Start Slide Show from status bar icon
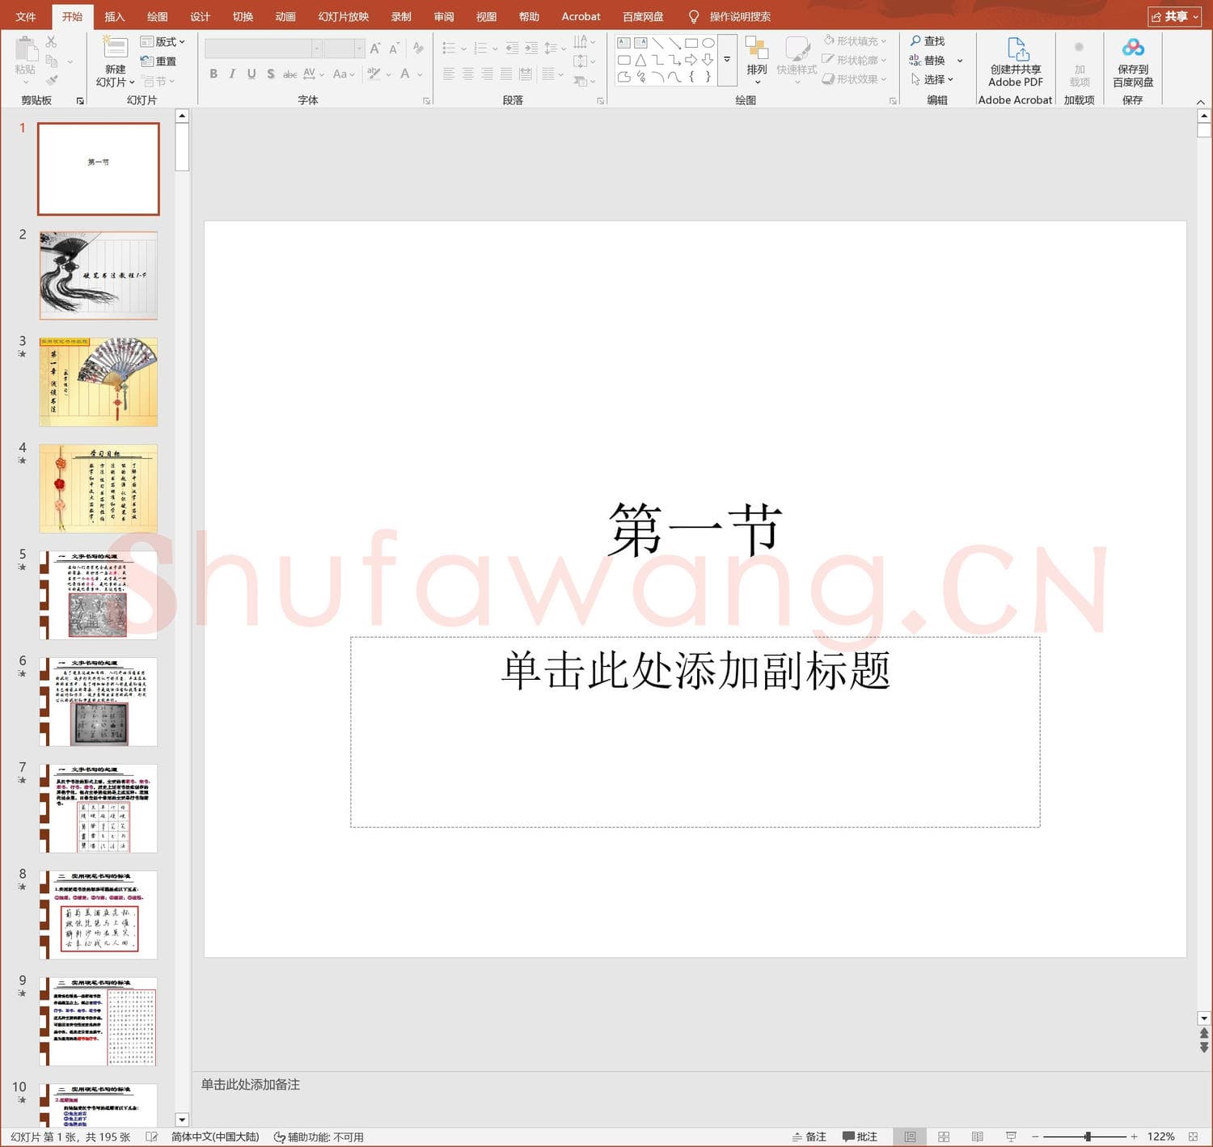Screen dimensions: 1213x1147 point(1011,1136)
